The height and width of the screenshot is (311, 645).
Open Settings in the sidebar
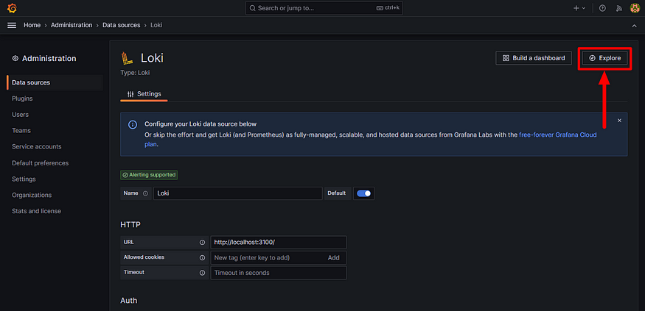pyautogui.click(x=24, y=179)
